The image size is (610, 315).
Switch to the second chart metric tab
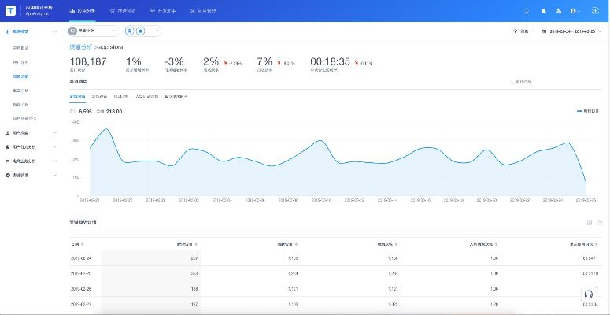99,97
